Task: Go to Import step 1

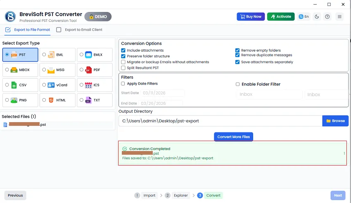Action: pos(145,196)
